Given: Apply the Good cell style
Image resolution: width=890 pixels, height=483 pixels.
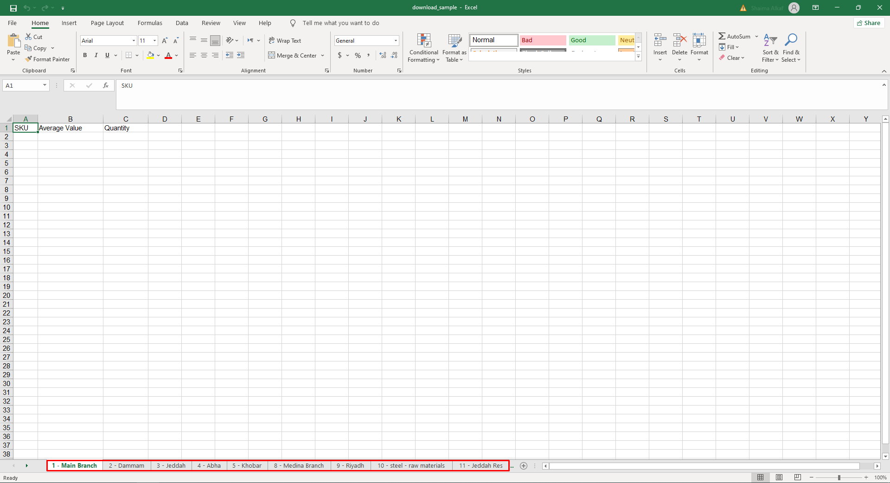Looking at the screenshot, I should (x=592, y=40).
